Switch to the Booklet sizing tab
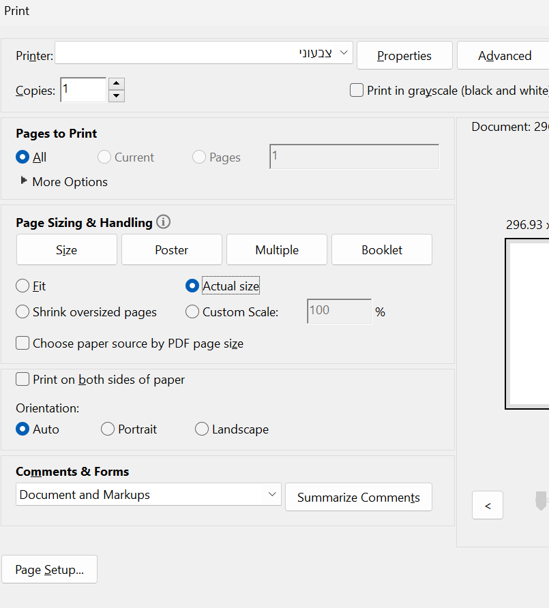The height and width of the screenshot is (608, 549). point(382,249)
